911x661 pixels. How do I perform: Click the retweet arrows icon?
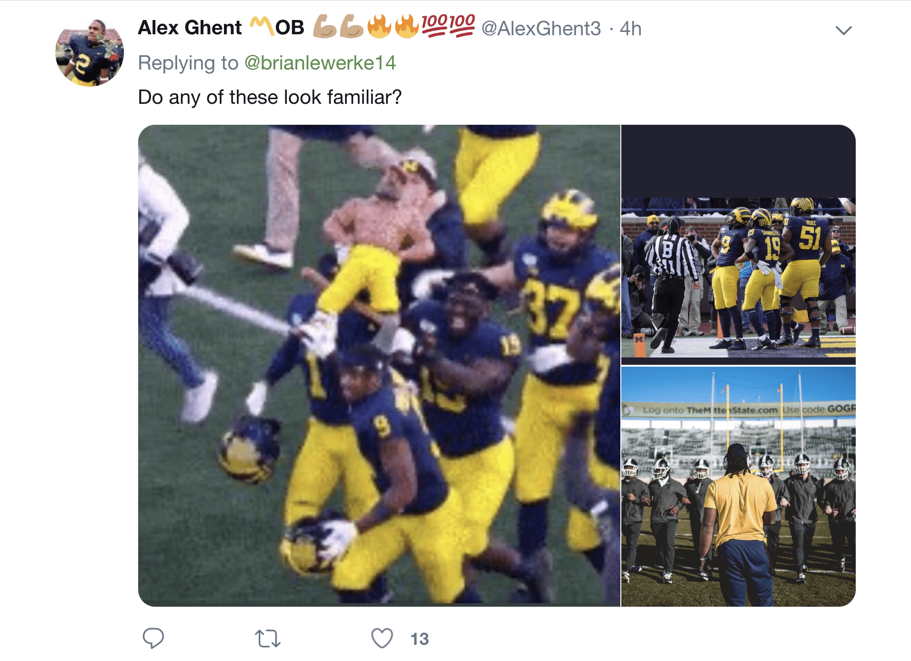[267, 639]
